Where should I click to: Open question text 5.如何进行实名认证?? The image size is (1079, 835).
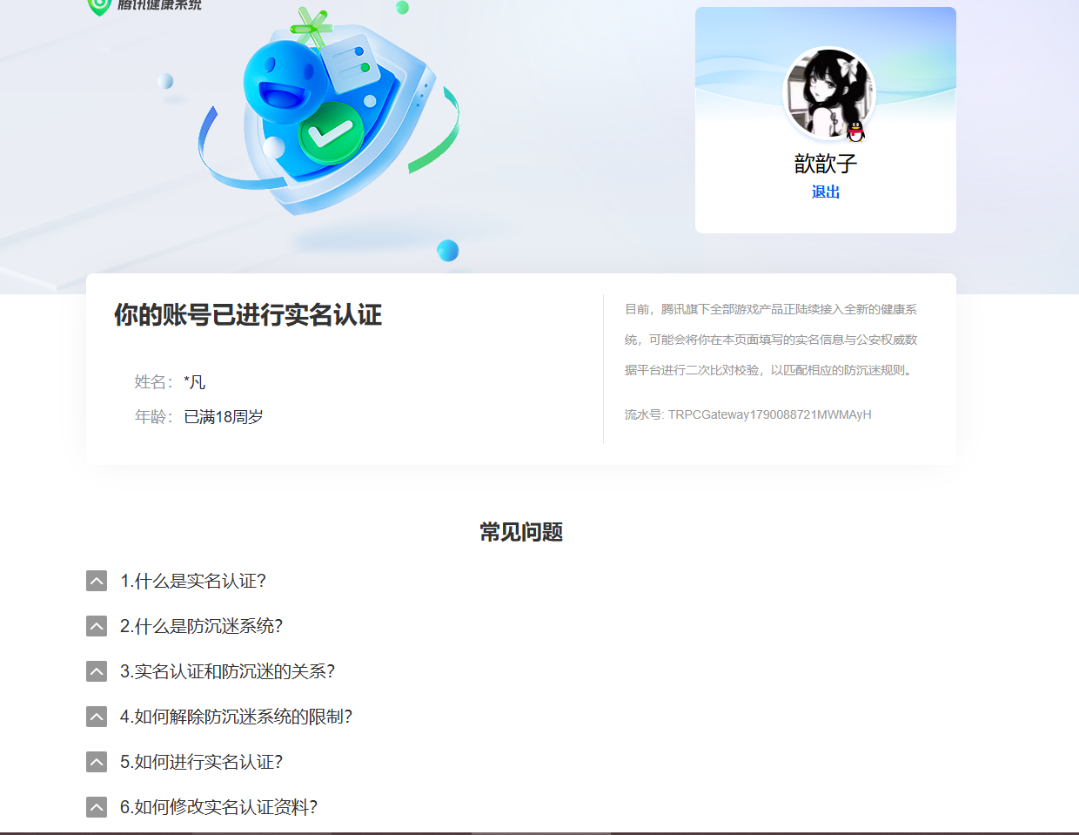(x=202, y=762)
